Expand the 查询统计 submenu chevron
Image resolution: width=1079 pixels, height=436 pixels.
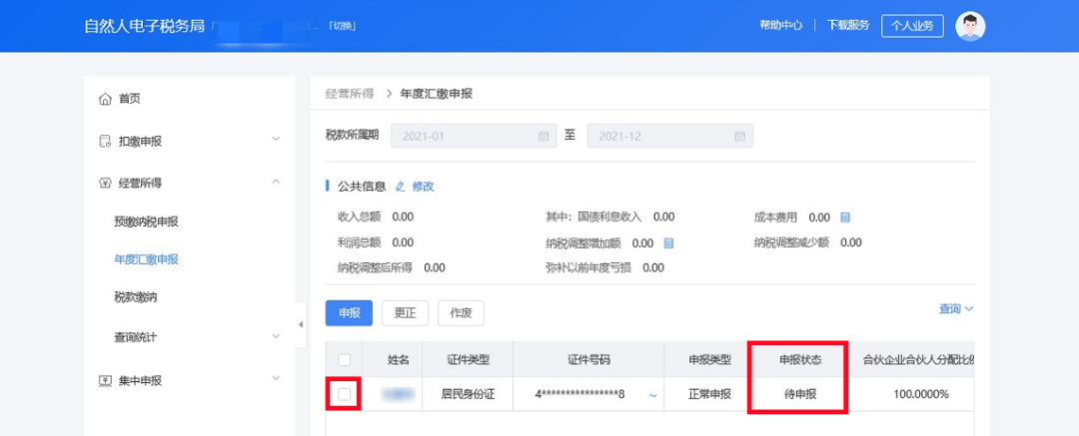click(x=276, y=336)
